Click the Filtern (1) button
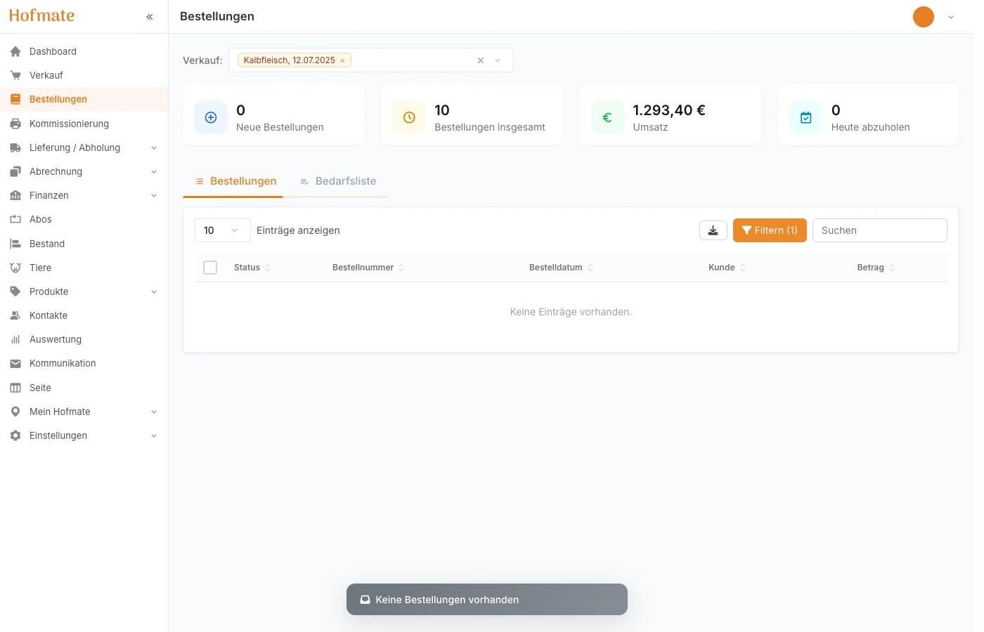This screenshot has height=632, width=984. [x=770, y=230]
